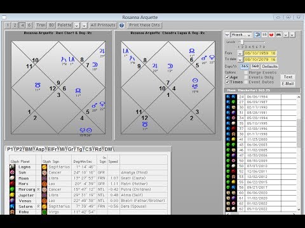Image resolution: width=305 pixels, height=228 pixels.
Task: Click the From date input field
Action: pyautogui.click(x=260, y=53)
